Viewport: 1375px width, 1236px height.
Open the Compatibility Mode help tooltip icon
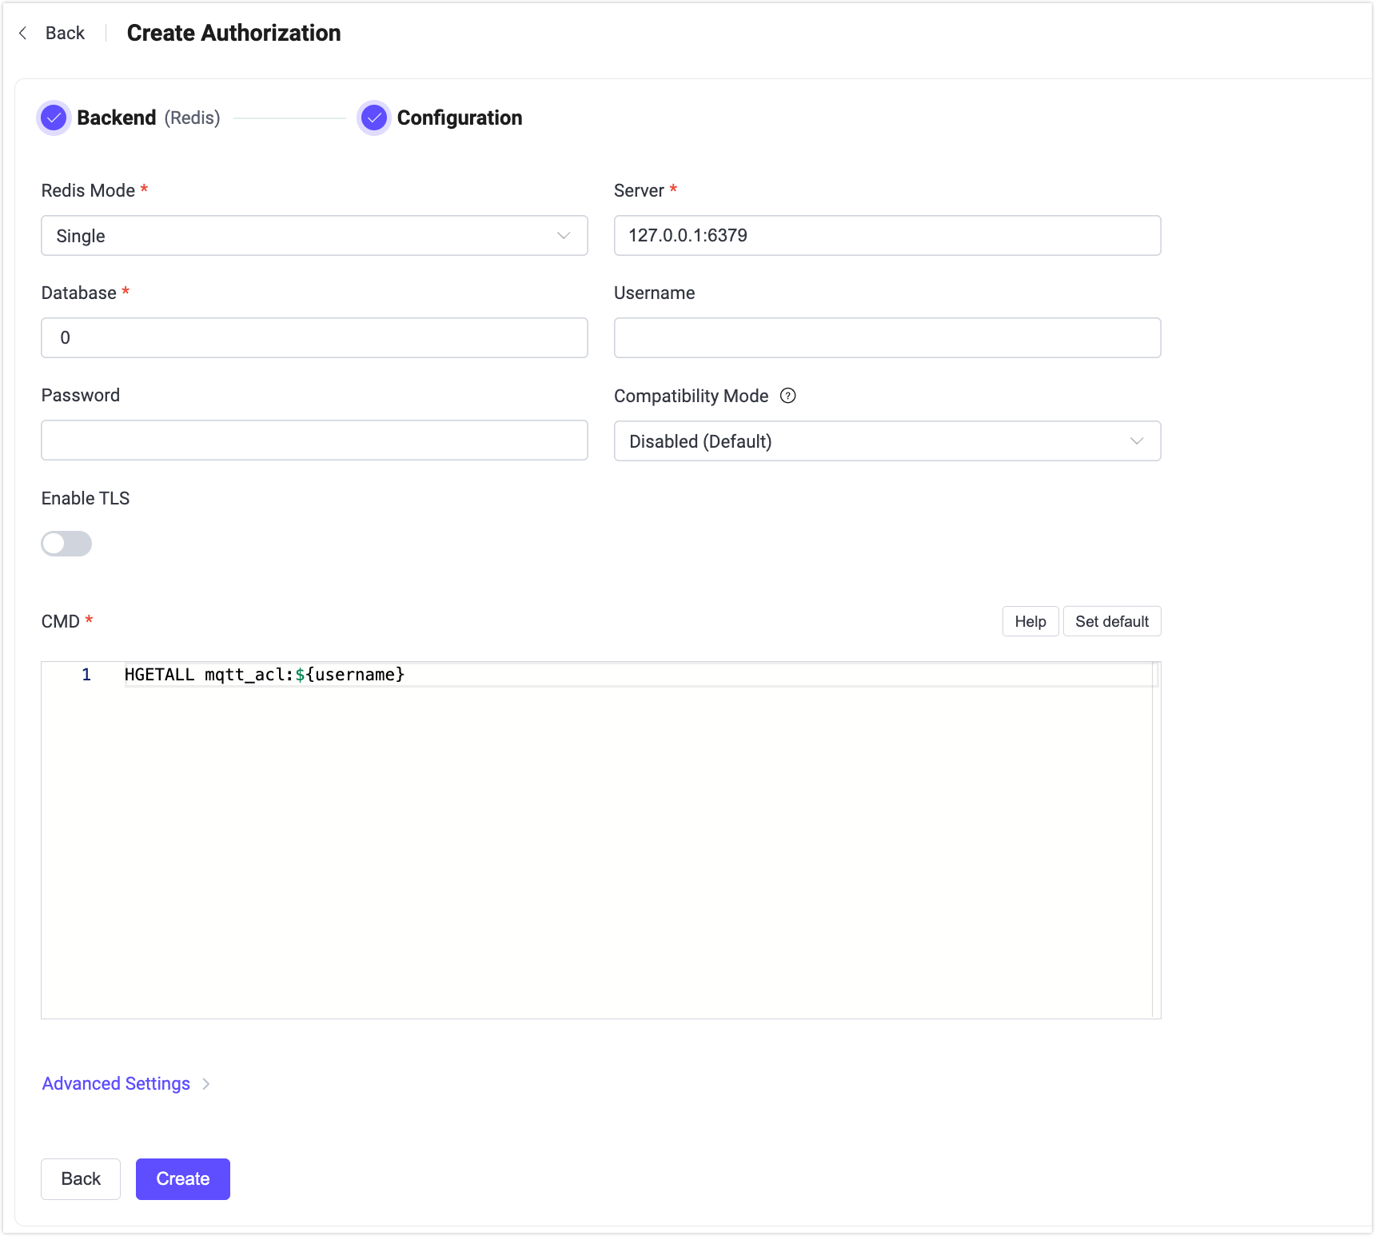(x=787, y=396)
